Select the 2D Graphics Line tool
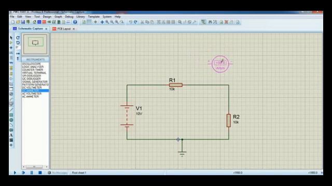332x186 pixels. tap(11, 110)
